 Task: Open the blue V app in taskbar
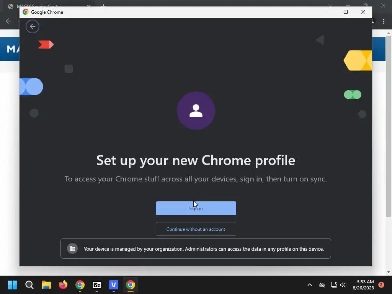113,285
